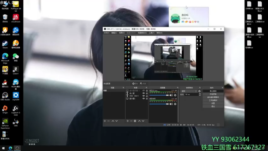Open 腾讯QQ desktop shortcut

point(5,84)
